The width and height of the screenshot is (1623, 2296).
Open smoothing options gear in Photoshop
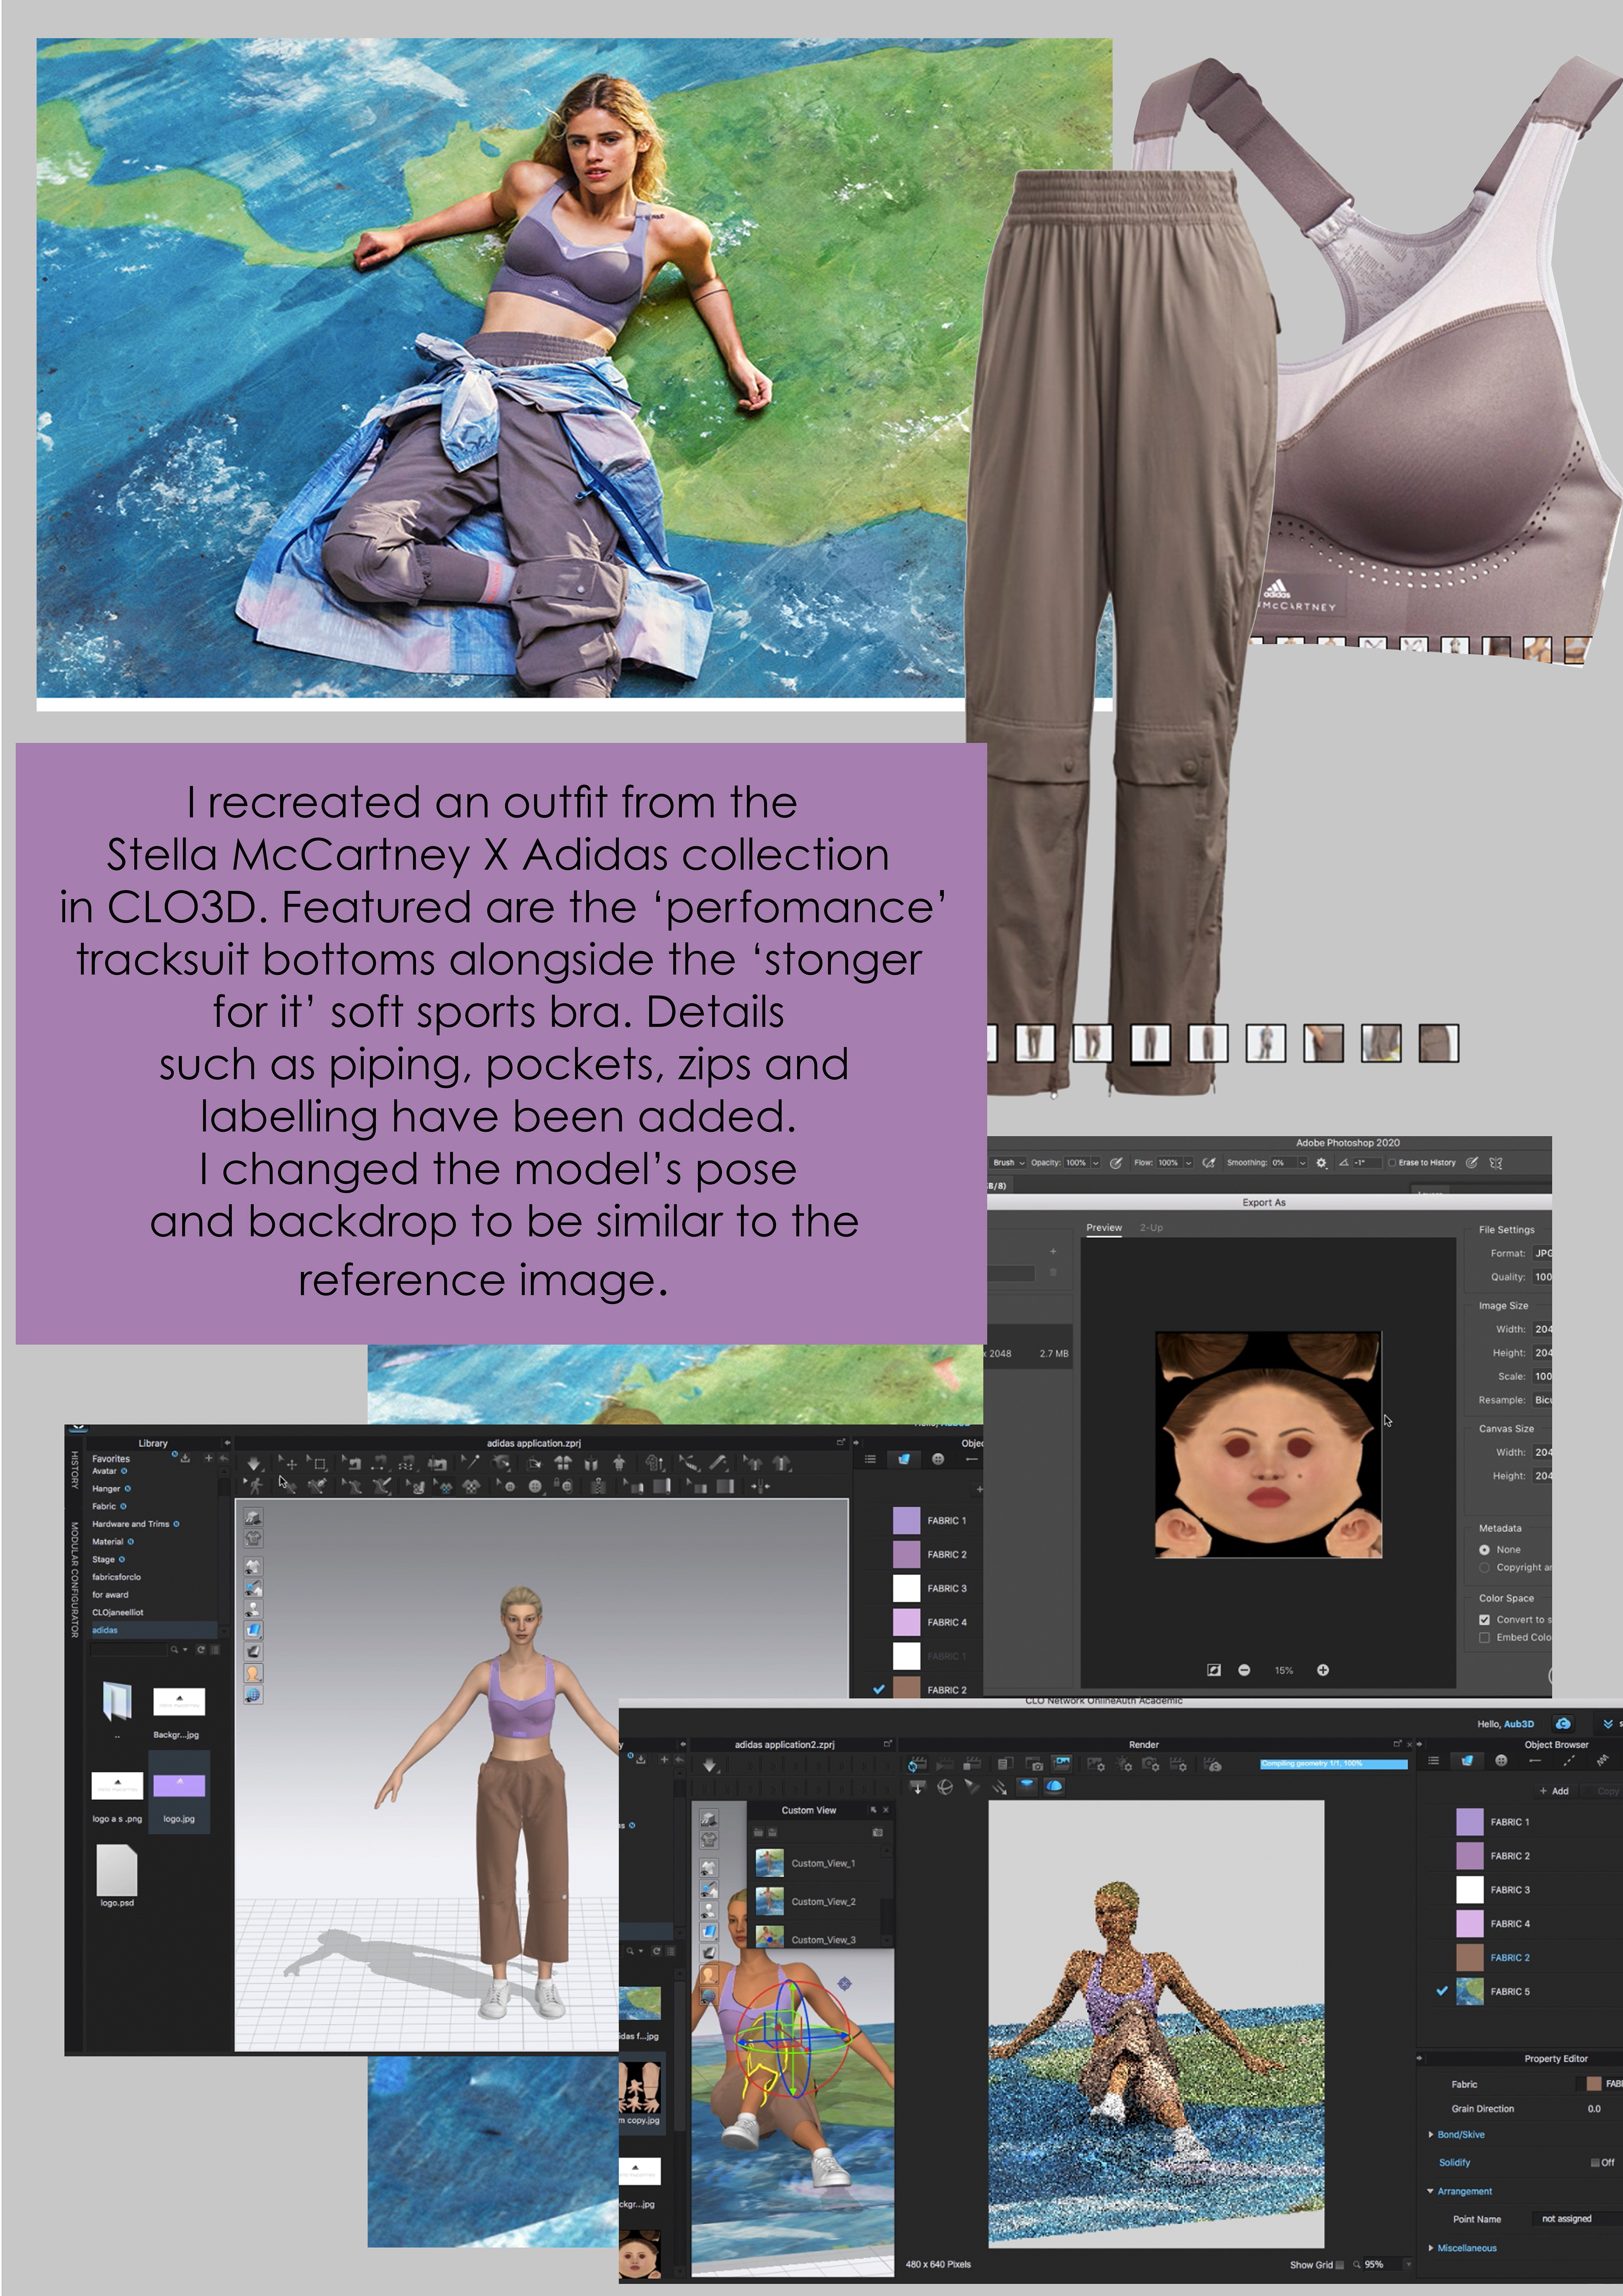(1321, 1163)
